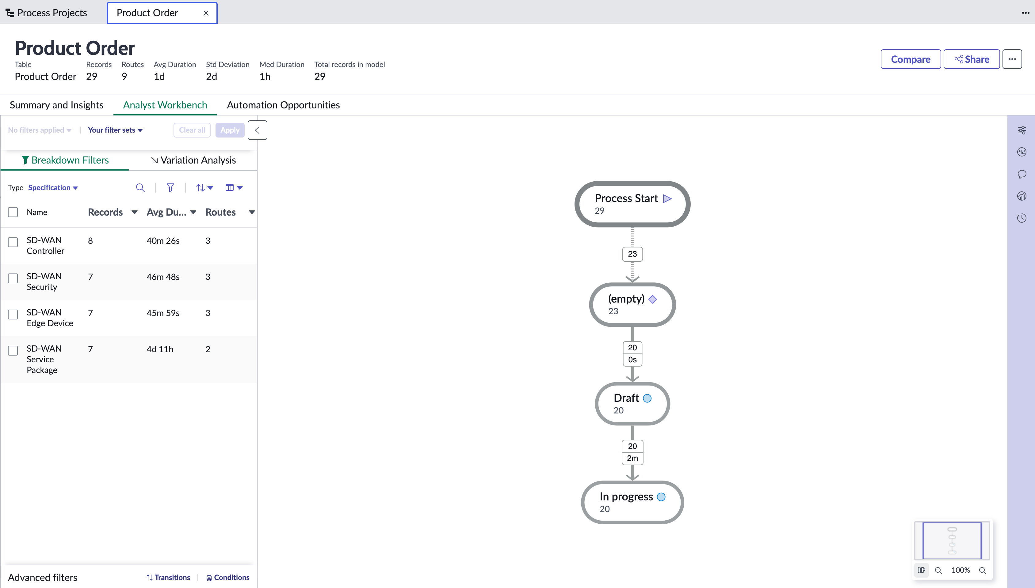Screen dimensions: 1035x588
Task: Open the table columns view dropdown
Action: pos(234,187)
